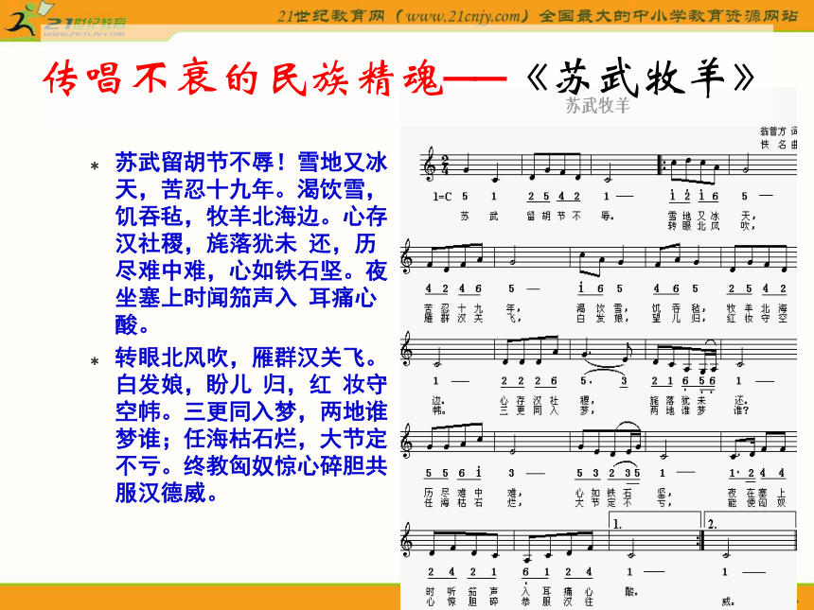The width and height of the screenshot is (814, 610).
Task: Select the line "苏武留胡节不辱！雪地又冰"
Action: [x=251, y=163]
